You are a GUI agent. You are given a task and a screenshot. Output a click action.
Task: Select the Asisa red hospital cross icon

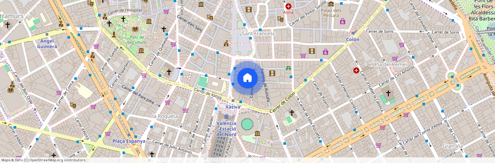click(x=288, y=6)
